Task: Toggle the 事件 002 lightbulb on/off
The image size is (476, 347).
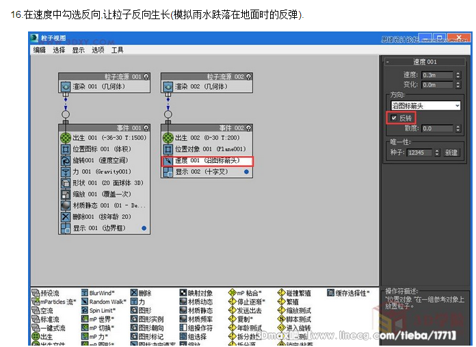Action: point(249,127)
